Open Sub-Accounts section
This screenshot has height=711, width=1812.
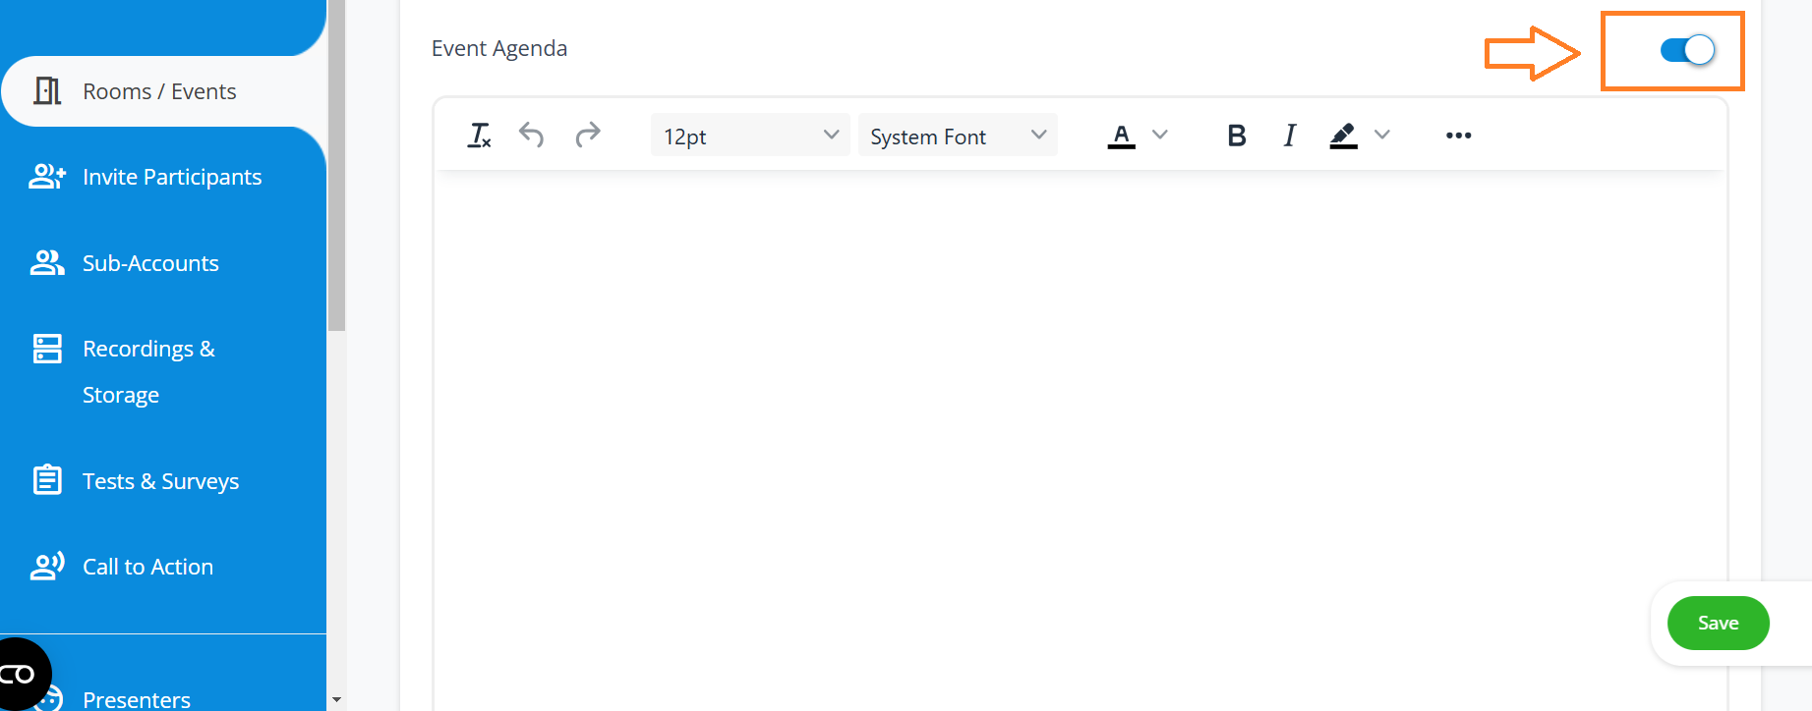150,263
